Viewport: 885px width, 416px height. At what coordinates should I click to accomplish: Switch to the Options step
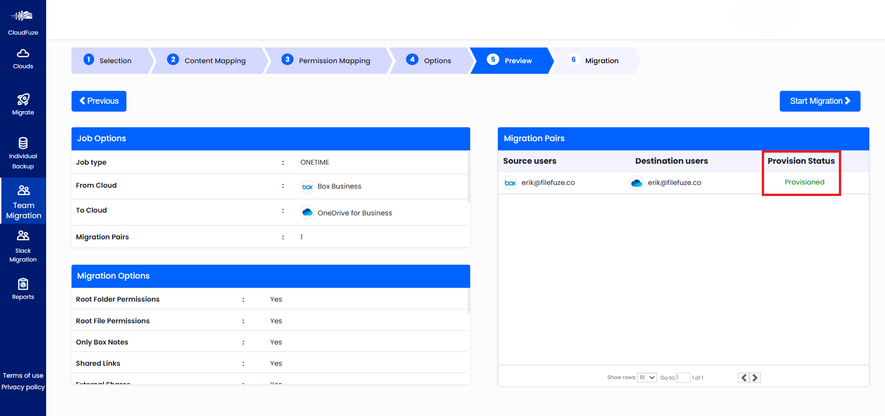pyautogui.click(x=437, y=60)
